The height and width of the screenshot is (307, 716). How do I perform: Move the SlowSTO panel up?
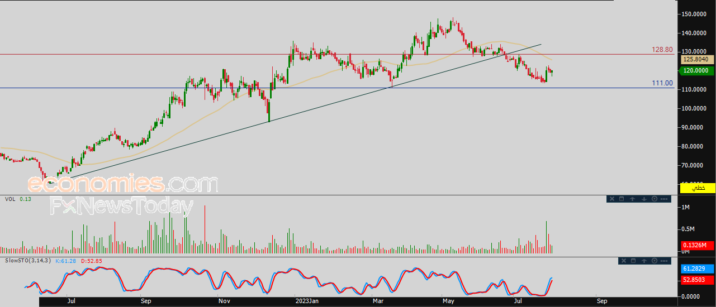tap(644, 261)
